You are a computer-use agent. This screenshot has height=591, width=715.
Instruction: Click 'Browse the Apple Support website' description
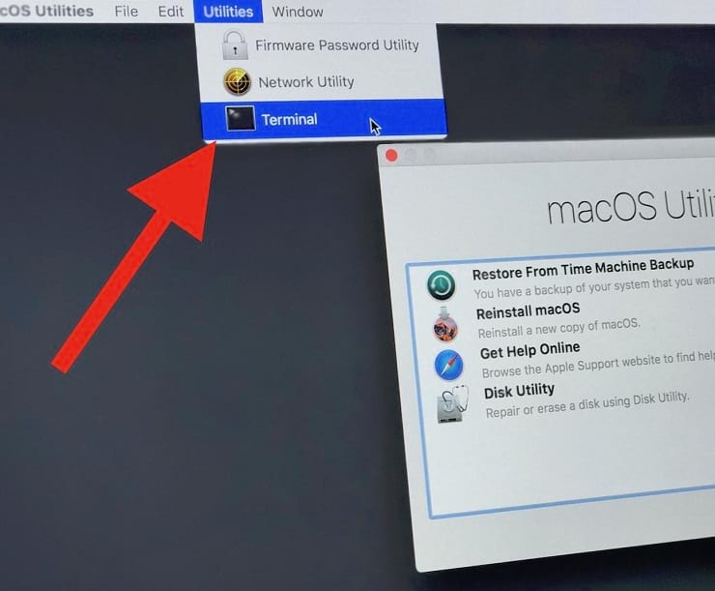coord(598,365)
